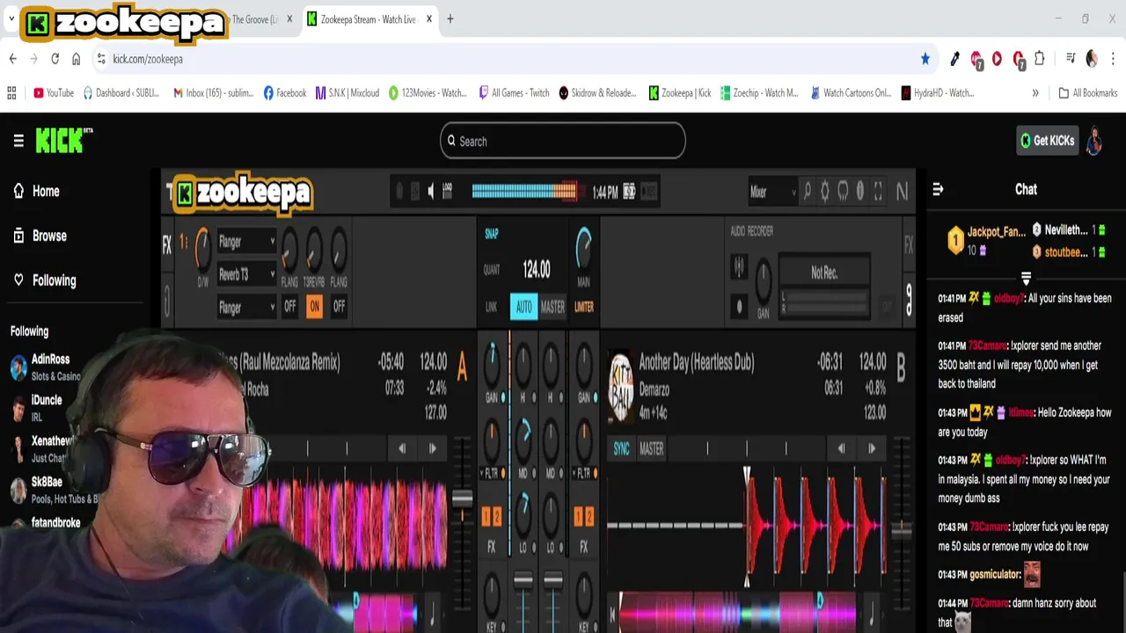This screenshot has width=1126, height=633.
Task: Toggle the LIMITER button
Action: pos(583,307)
